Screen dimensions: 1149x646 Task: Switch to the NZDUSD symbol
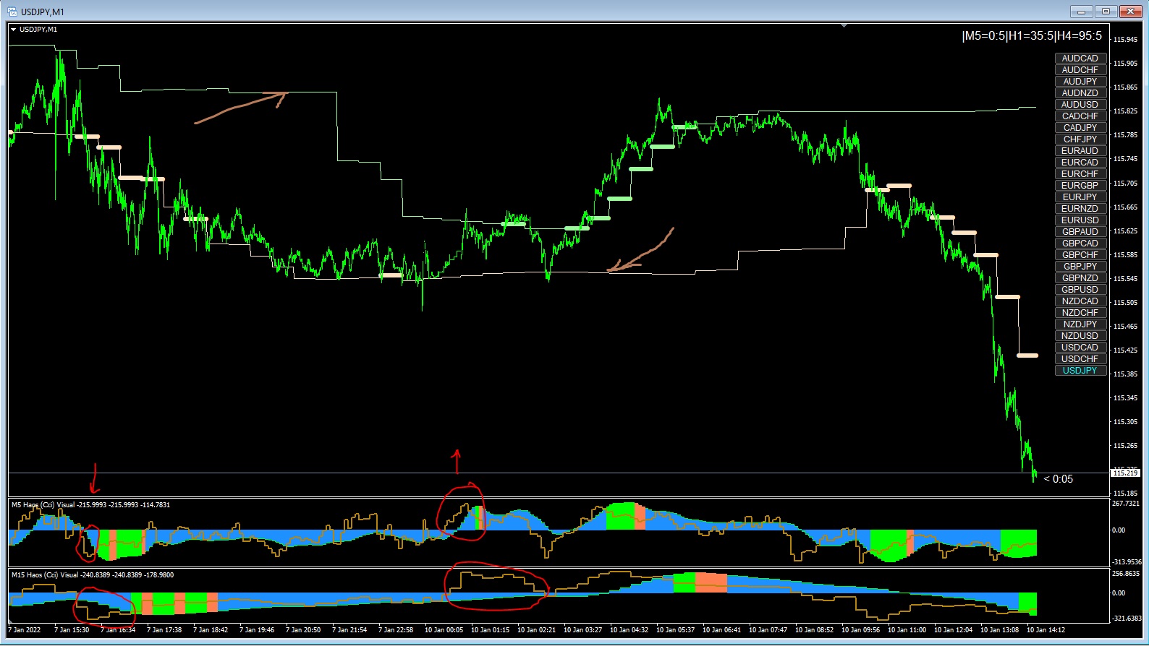[x=1080, y=336]
